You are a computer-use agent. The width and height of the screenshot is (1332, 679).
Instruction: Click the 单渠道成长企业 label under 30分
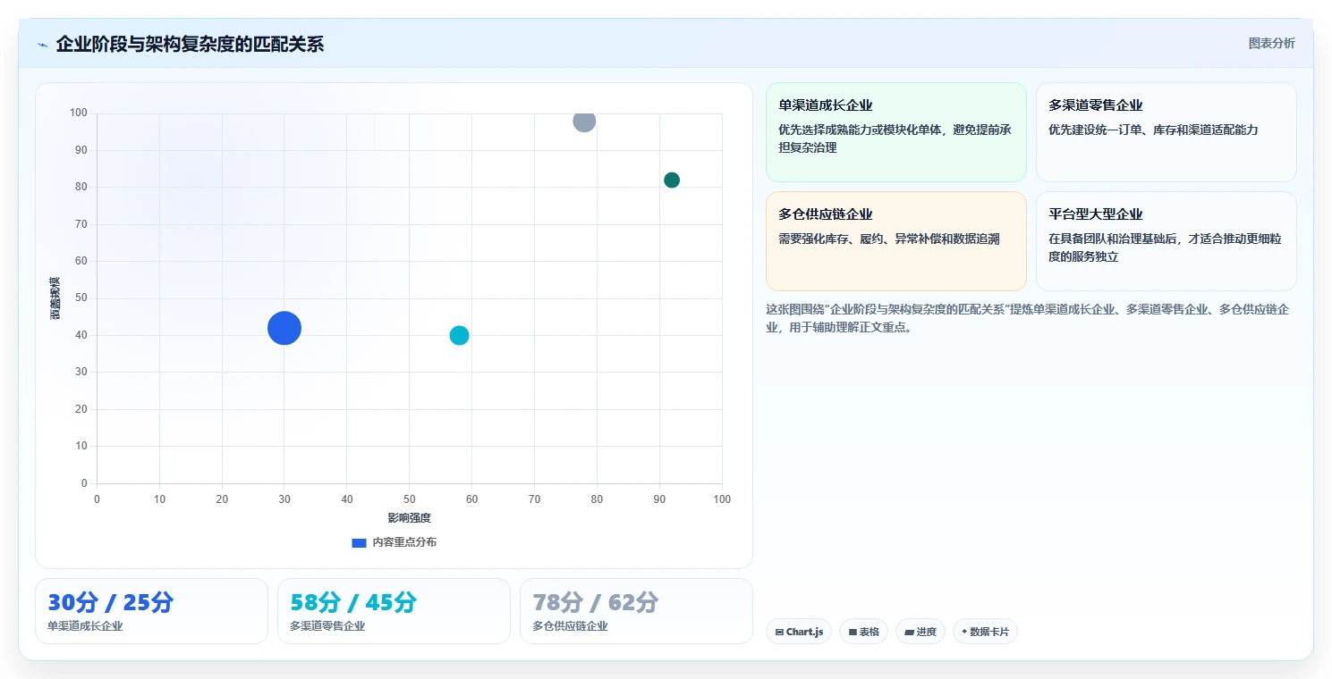[85, 626]
